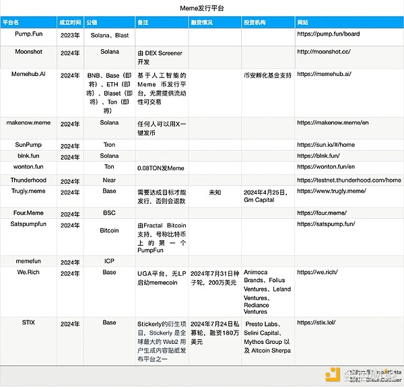Open the wonton.fun/en URL
The width and height of the screenshot is (404, 389).
click(x=326, y=167)
